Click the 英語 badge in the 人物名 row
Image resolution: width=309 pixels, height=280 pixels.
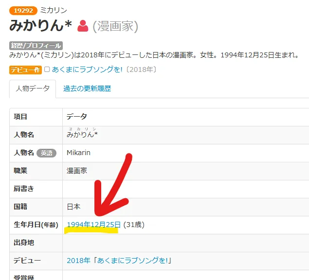tap(47, 153)
